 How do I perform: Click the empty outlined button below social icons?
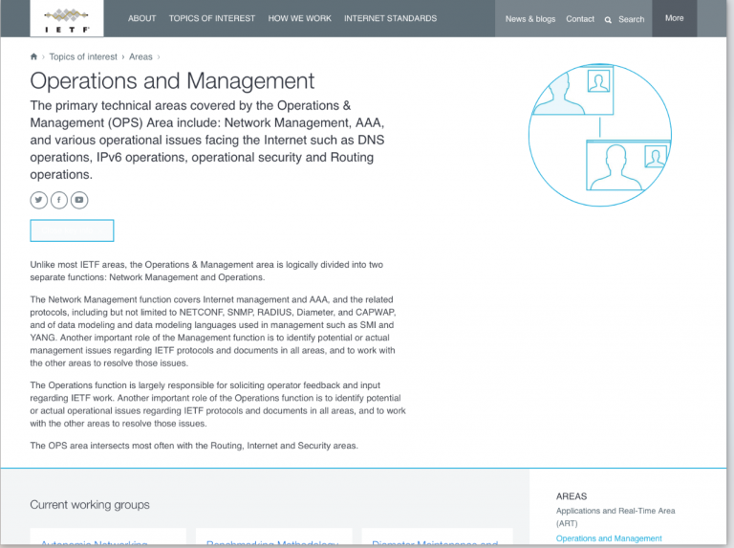point(72,230)
